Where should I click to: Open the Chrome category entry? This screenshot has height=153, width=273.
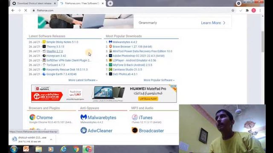pyautogui.click(x=44, y=117)
